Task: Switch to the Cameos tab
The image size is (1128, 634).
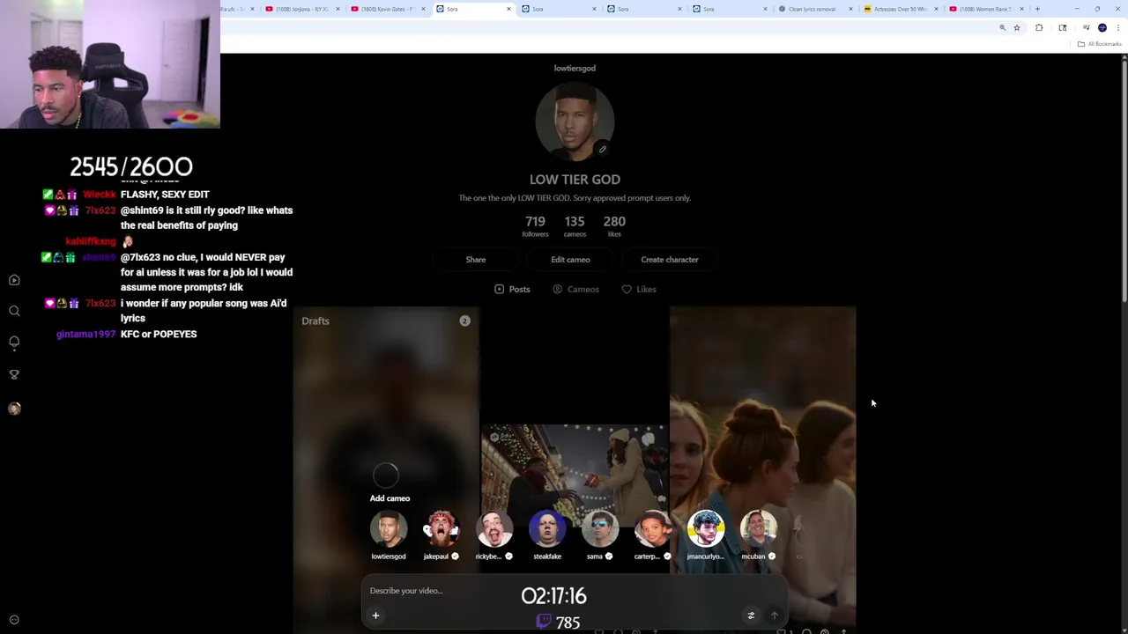Action: tap(575, 289)
